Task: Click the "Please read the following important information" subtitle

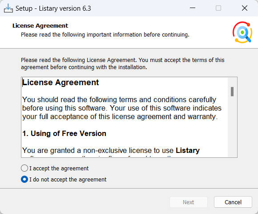Action: coord(105,35)
